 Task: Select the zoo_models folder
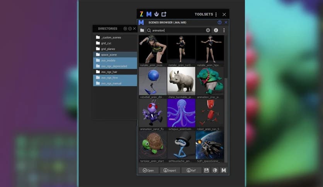coord(115,60)
